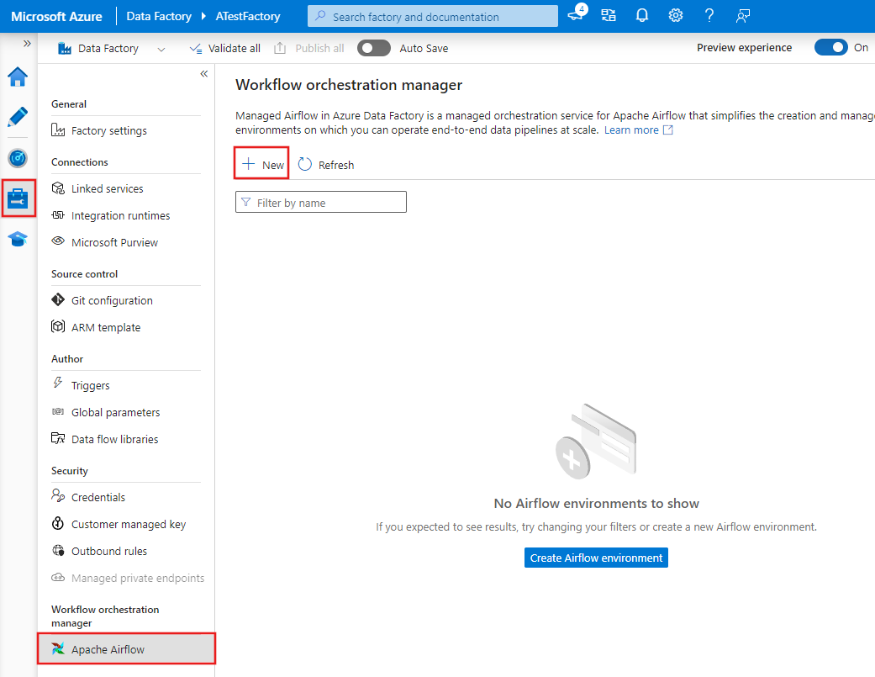Image resolution: width=875 pixels, height=677 pixels.
Task: Click the Git configuration diamond icon
Action: 58,299
